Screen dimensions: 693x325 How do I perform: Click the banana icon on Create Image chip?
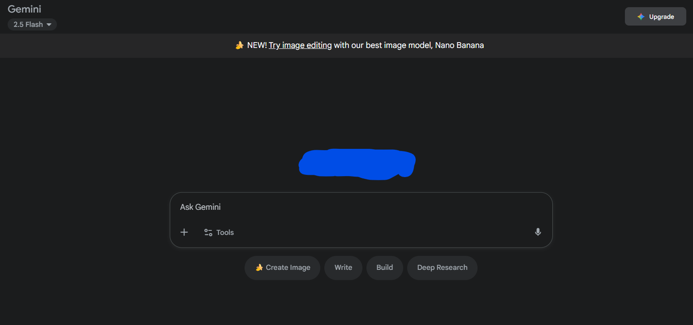(259, 268)
